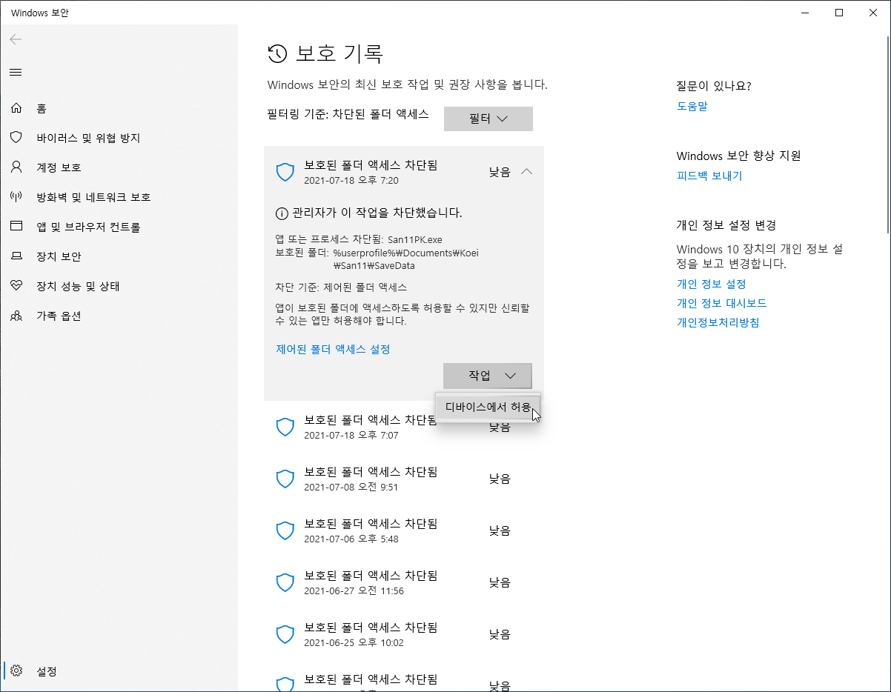Collapse the expanded 오후 7:20 entry chevron
The image size is (891, 692).
point(526,172)
